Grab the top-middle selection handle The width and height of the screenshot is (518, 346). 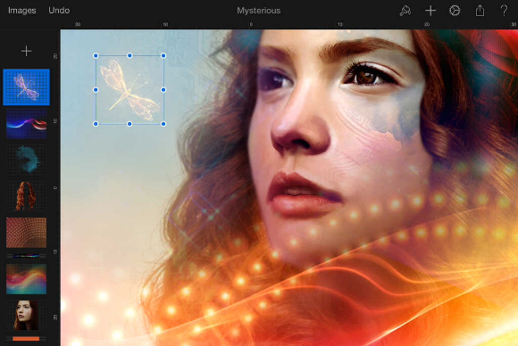point(129,56)
